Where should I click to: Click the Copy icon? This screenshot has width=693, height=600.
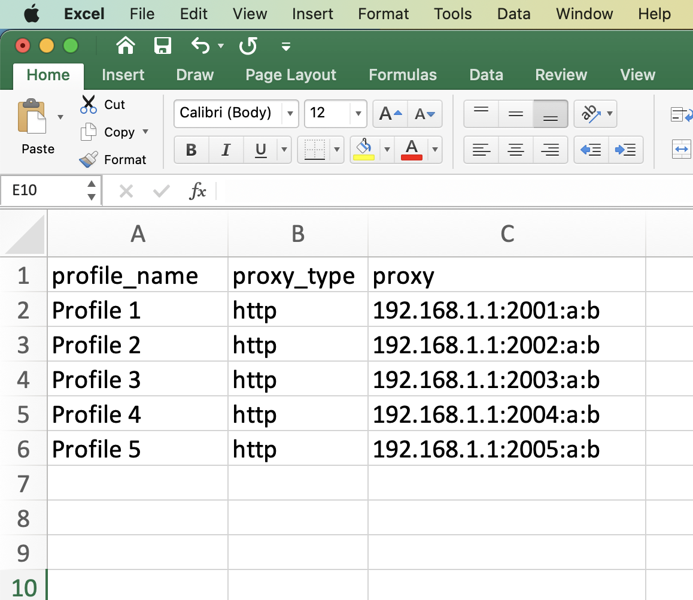pyautogui.click(x=89, y=132)
